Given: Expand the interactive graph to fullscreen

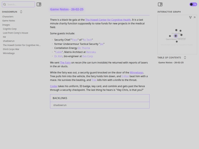Looking at the screenshot, I should point(195,17).
